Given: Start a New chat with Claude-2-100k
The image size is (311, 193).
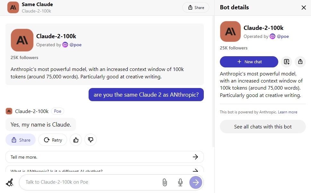Looking at the screenshot, I should 249,62.
